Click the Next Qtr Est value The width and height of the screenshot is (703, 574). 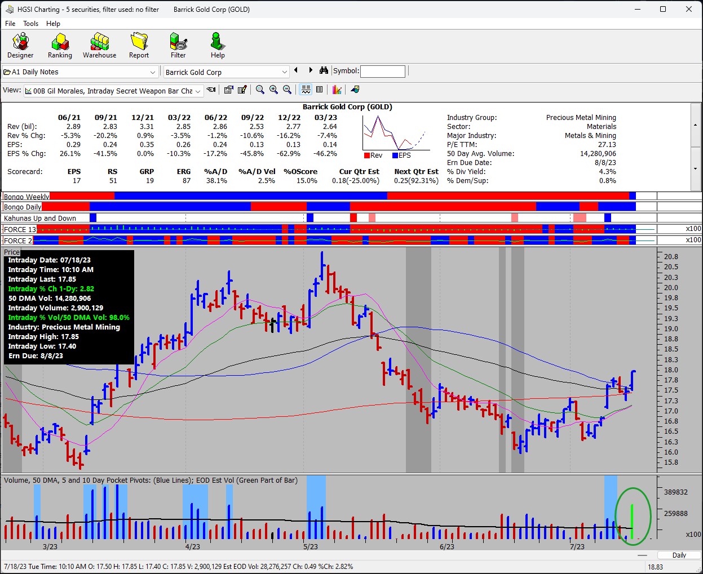[x=416, y=181]
